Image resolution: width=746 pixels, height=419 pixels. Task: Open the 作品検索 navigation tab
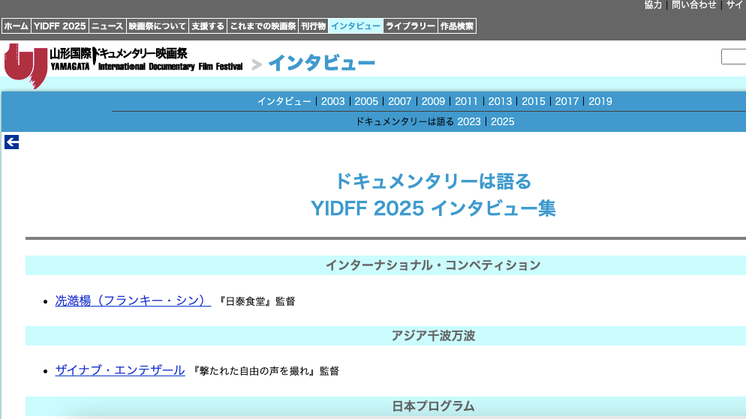coord(457,26)
